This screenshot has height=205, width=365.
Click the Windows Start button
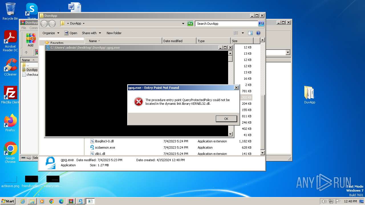pos(8,201)
